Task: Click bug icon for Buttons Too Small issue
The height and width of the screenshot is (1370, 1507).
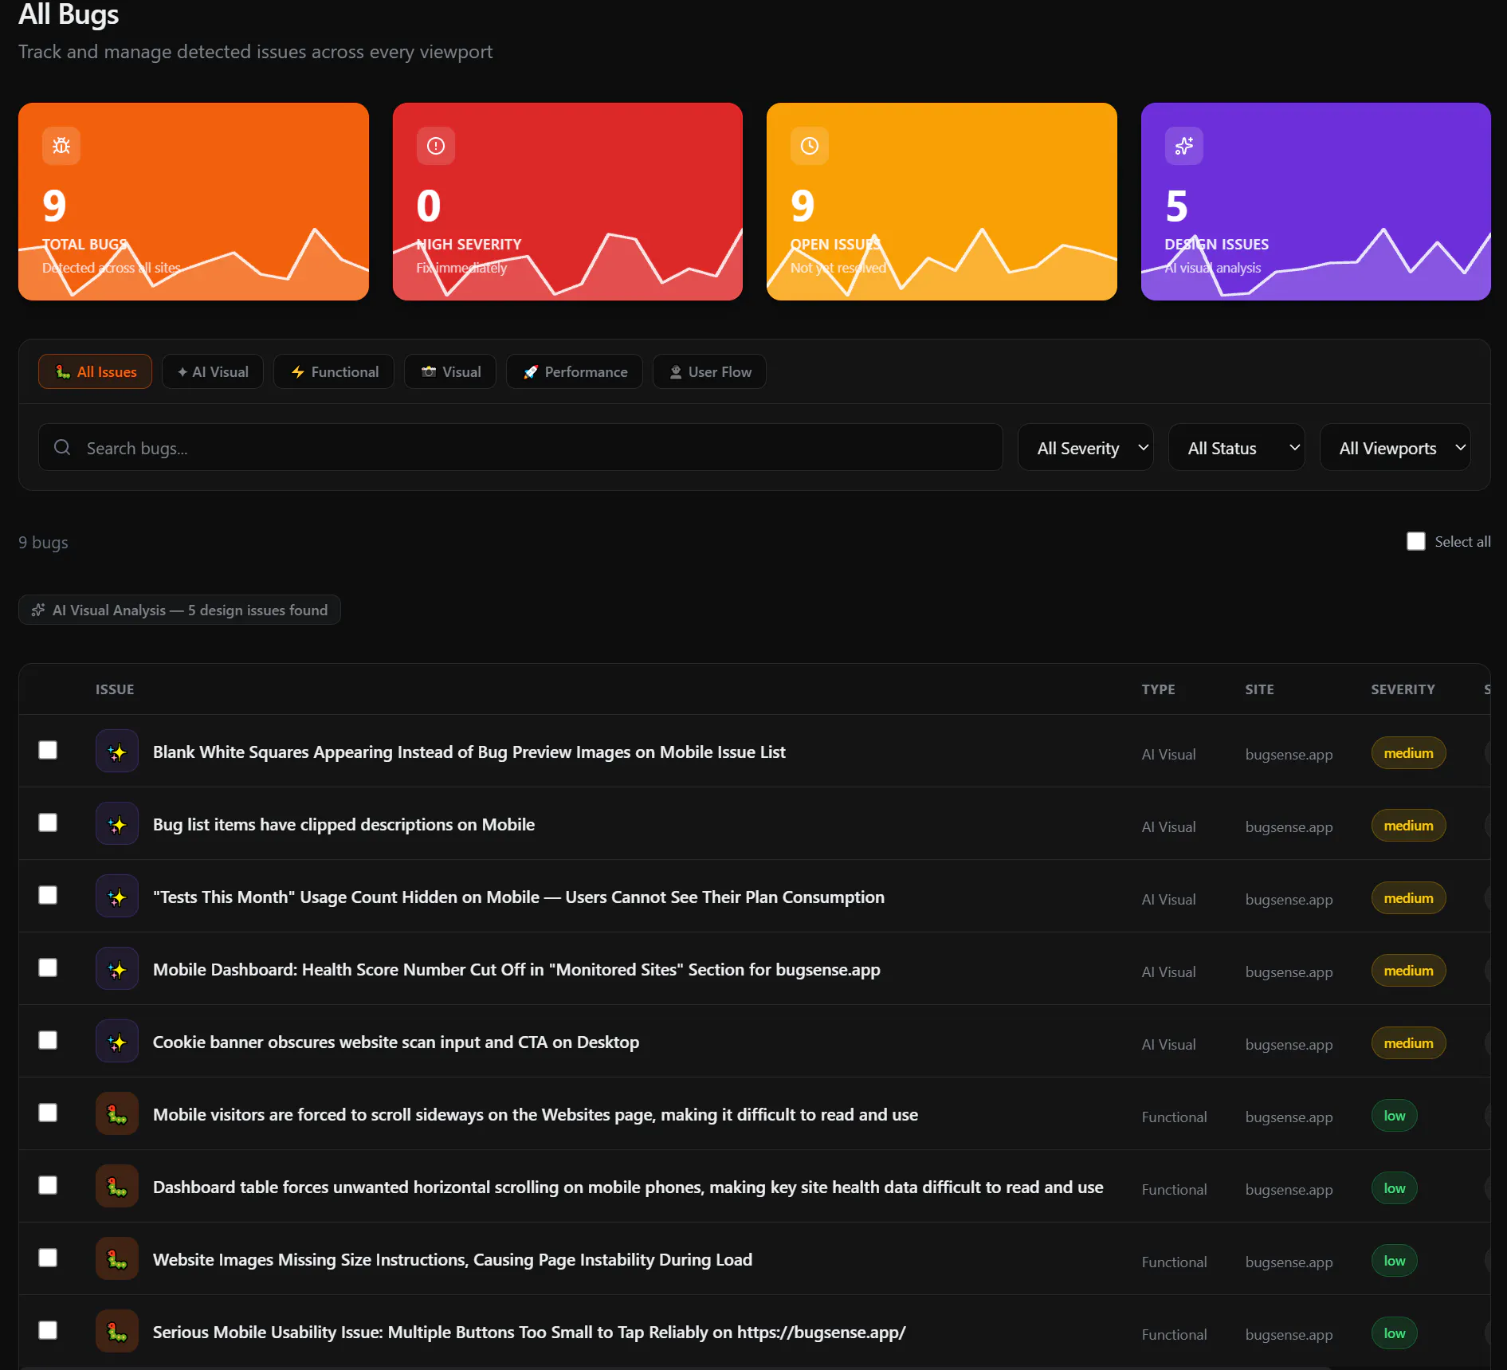Action: click(x=117, y=1332)
